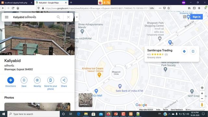Go to browser home page
The width and height of the screenshot is (208, 117).
(x=18, y=8)
